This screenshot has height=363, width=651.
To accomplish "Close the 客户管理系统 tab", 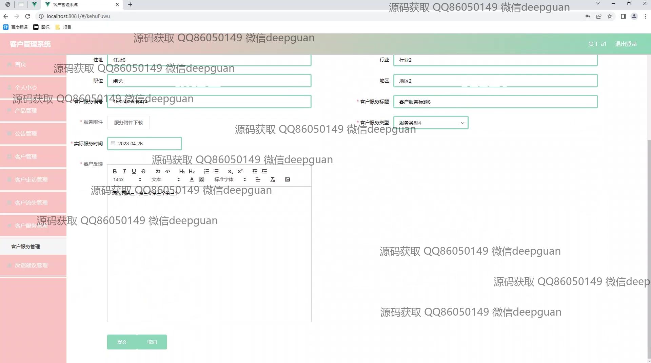I will click(117, 4).
